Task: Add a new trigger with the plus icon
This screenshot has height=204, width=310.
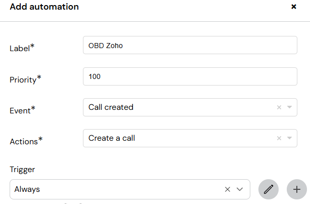Action: coord(297,189)
